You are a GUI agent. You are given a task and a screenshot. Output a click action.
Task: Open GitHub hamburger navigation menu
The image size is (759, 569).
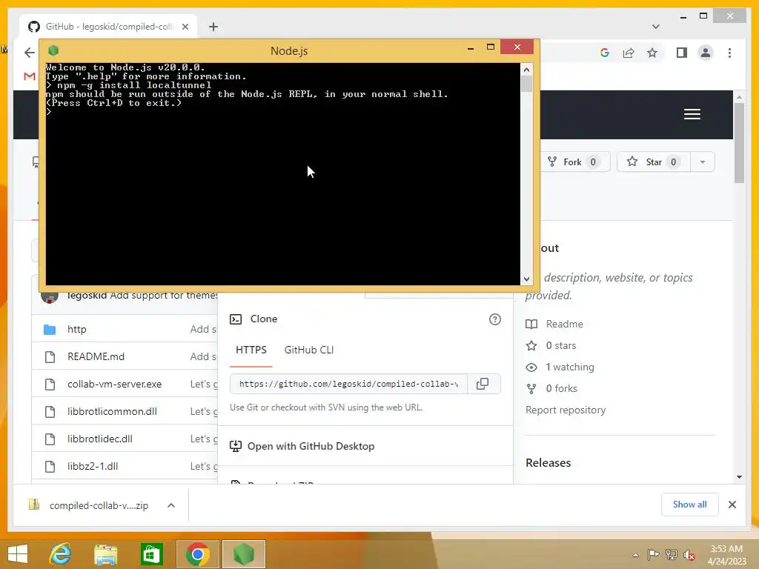692,114
